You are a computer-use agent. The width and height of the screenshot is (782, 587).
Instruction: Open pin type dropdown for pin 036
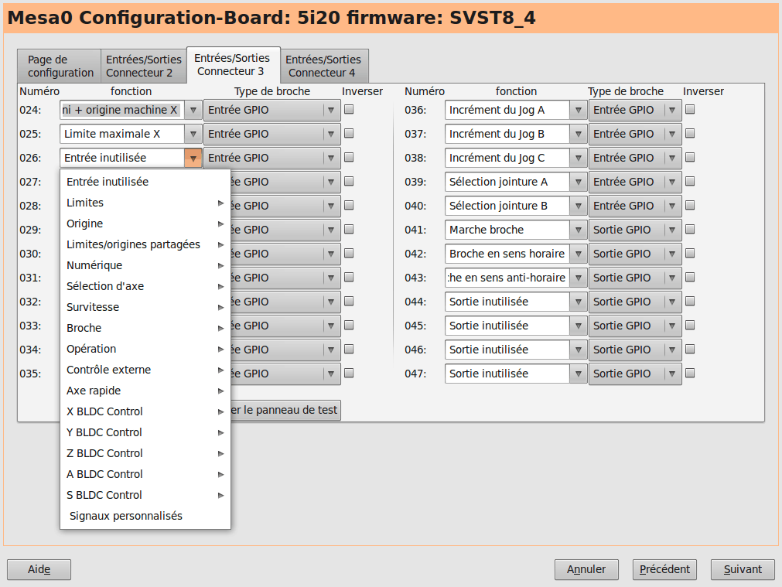tap(635, 110)
